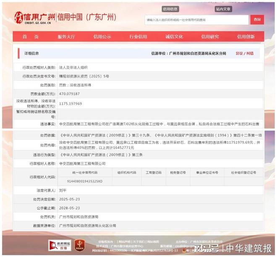Click the 信用广州 logo
This screenshot has height=257, width=277.
pyautogui.click(x=34, y=18)
